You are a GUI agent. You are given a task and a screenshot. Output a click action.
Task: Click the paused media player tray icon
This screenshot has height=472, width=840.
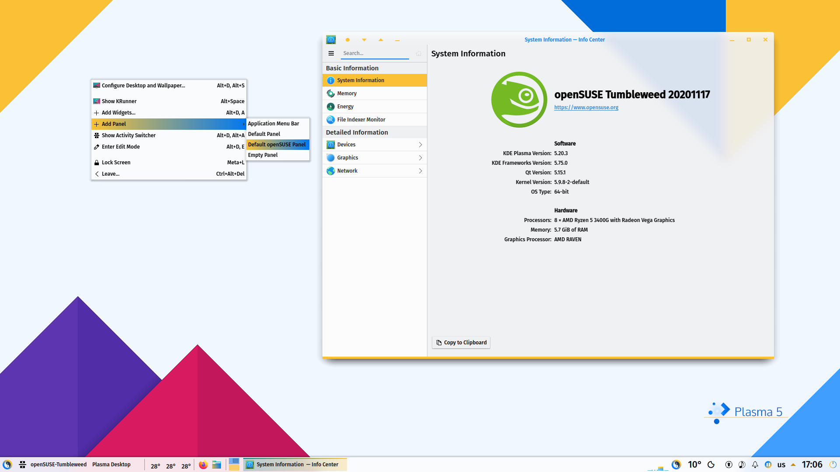[768, 465]
